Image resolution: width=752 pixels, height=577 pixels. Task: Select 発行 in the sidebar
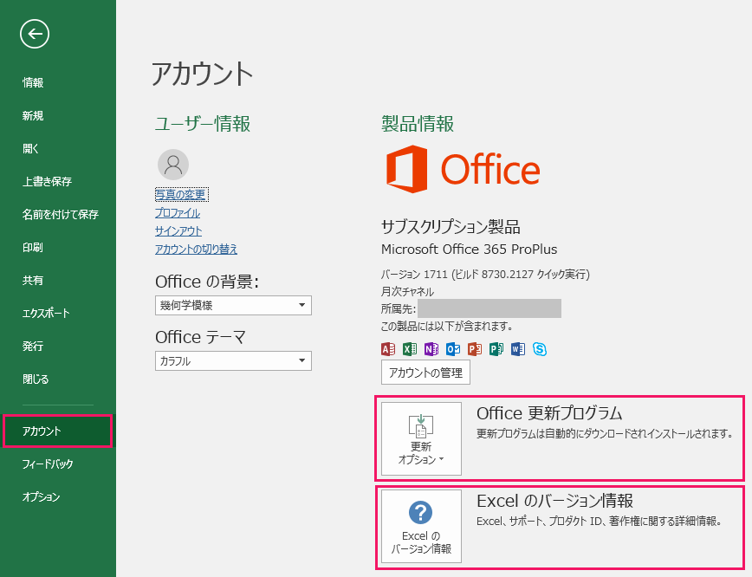point(33,347)
